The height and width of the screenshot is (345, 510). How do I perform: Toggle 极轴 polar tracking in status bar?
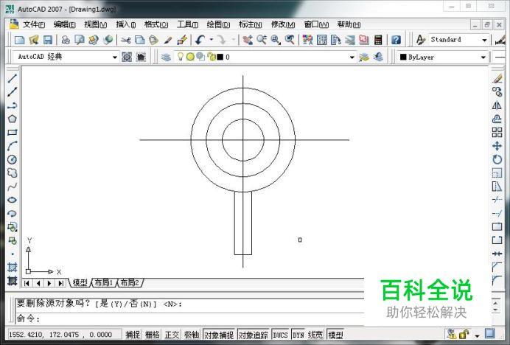click(192, 335)
